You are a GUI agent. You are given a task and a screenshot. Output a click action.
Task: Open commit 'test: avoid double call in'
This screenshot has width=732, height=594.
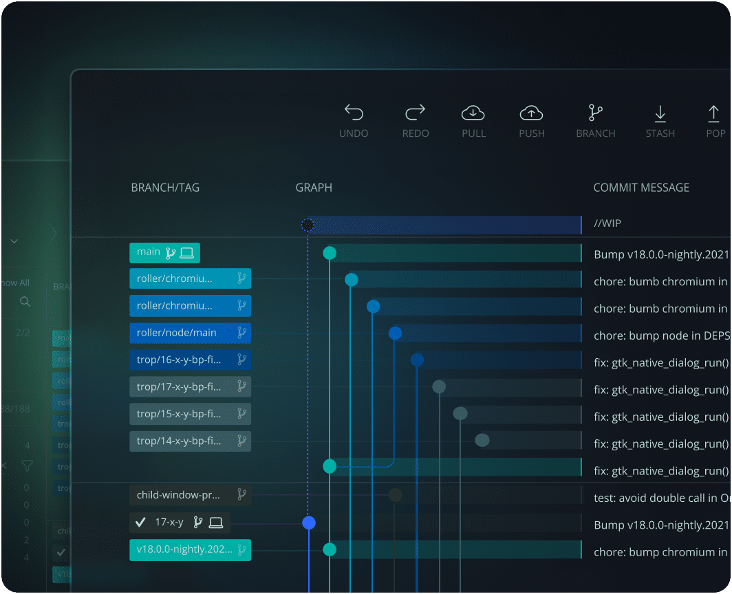click(660, 498)
